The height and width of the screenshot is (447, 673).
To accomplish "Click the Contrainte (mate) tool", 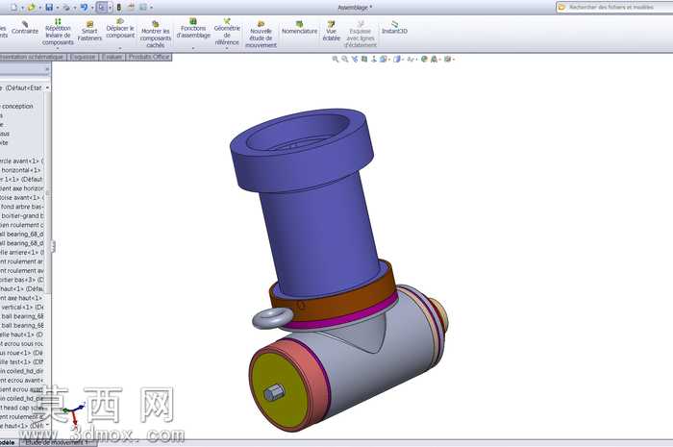I will [x=25, y=28].
